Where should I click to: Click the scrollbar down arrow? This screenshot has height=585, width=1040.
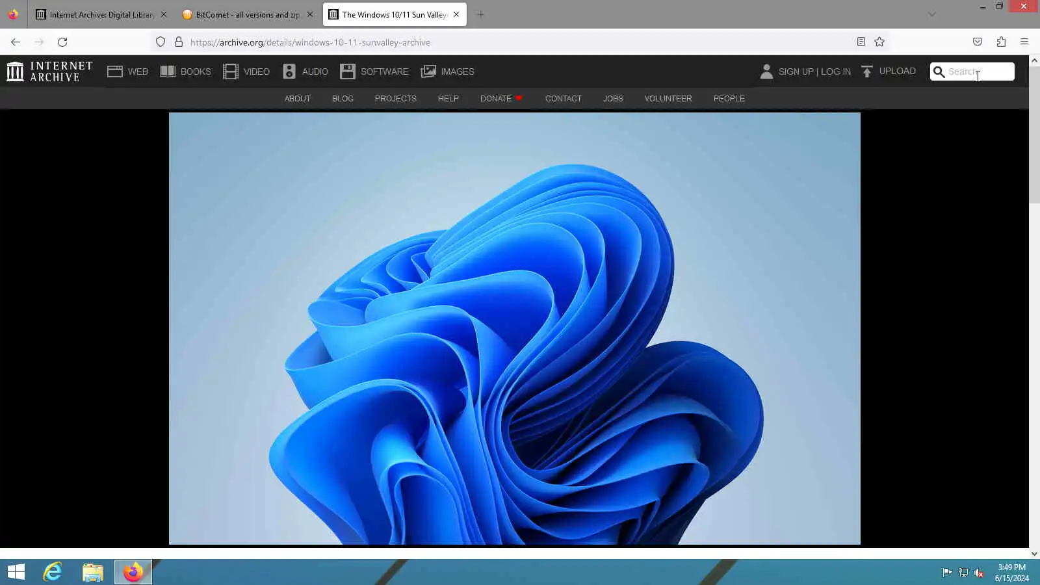(x=1034, y=554)
